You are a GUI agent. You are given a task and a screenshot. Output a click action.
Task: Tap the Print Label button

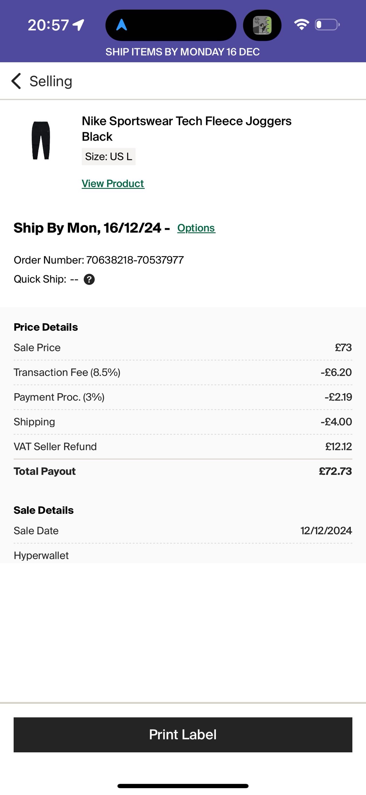pyautogui.click(x=183, y=735)
